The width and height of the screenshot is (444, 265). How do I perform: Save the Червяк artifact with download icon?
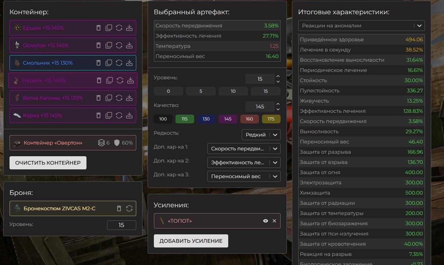tap(130, 80)
